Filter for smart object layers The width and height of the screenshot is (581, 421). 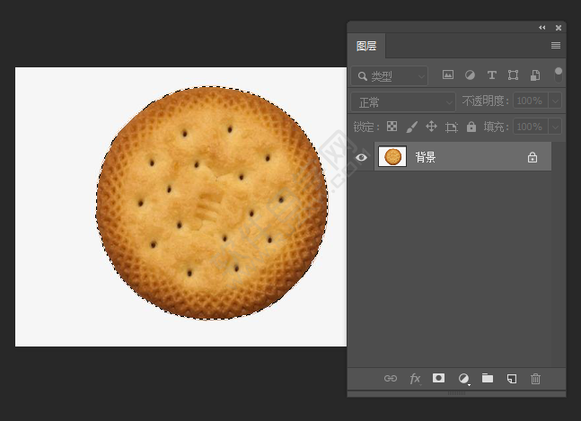coord(535,75)
